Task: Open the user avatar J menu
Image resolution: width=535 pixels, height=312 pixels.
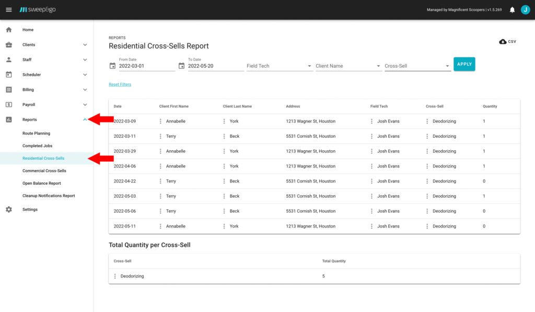Action: click(x=525, y=9)
